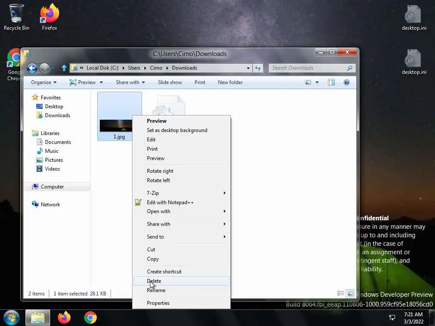Click the Explorer Forward arrow button

44,68
